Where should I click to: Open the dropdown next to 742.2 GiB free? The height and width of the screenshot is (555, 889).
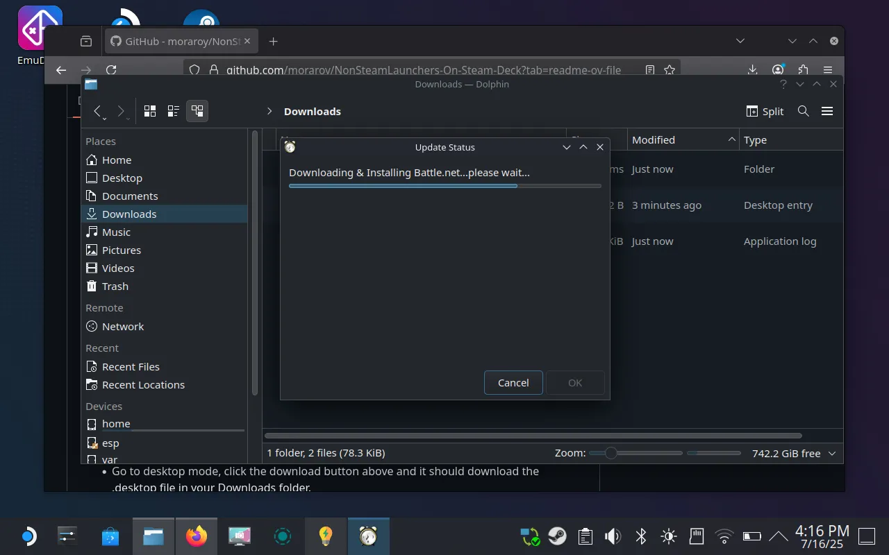pos(831,453)
